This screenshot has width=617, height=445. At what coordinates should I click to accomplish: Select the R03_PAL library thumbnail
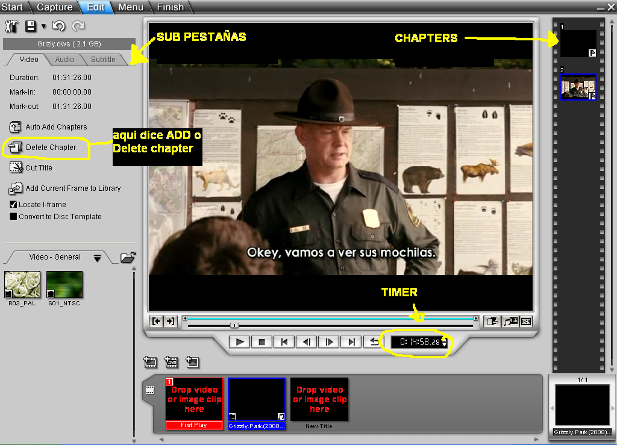coord(22,284)
